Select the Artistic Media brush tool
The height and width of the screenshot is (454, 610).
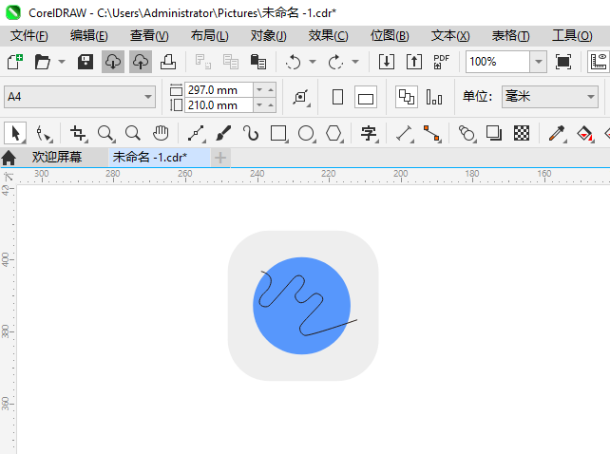point(223,133)
